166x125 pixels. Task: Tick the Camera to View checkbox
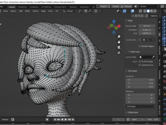point(140,65)
